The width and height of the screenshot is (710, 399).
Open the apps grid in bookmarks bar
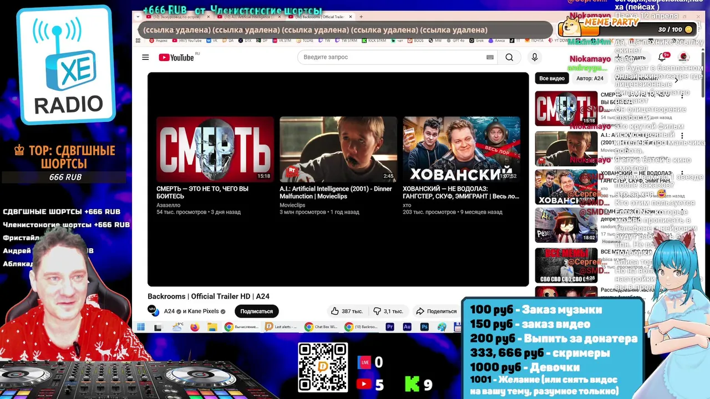(139, 40)
